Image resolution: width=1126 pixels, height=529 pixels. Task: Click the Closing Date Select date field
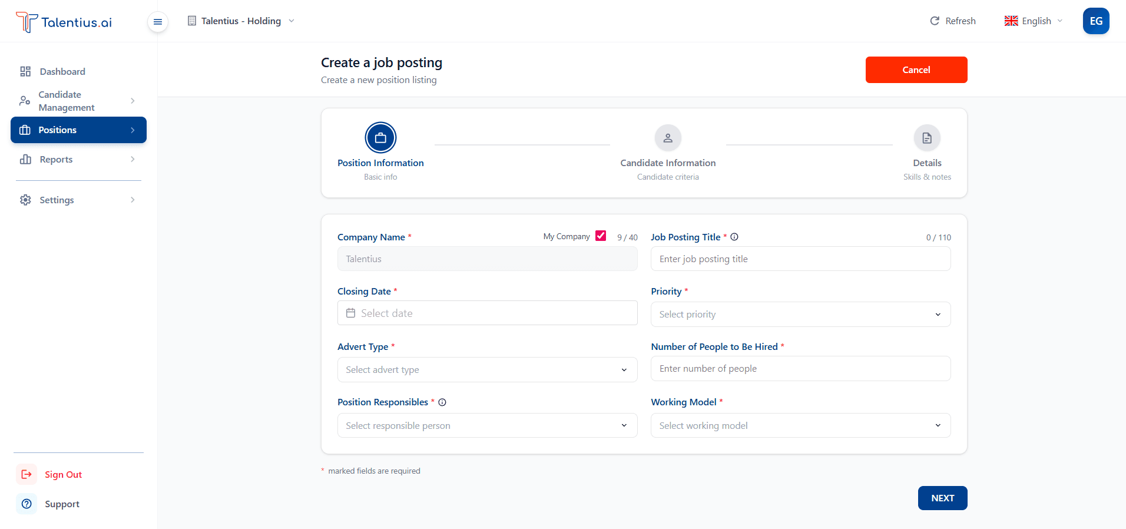[488, 313]
